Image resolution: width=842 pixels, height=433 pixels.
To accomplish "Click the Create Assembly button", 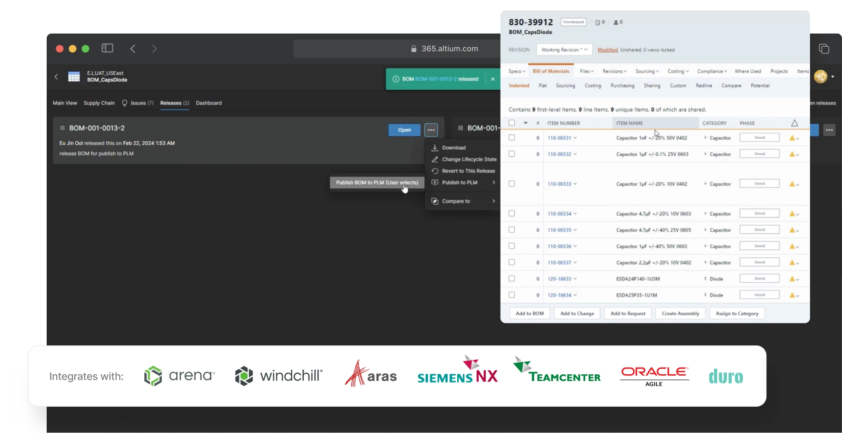I will coord(680,313).
